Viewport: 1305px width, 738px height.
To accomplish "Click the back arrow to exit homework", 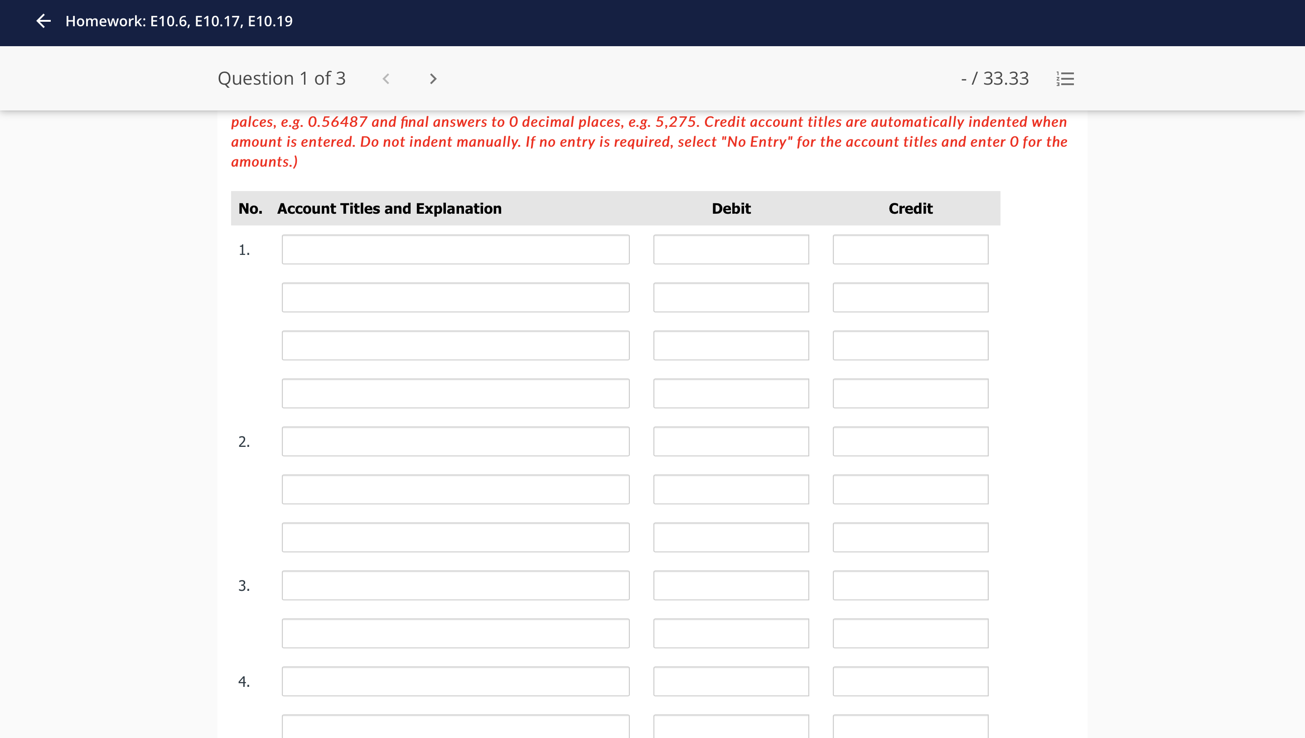I will tap(43, 21).
